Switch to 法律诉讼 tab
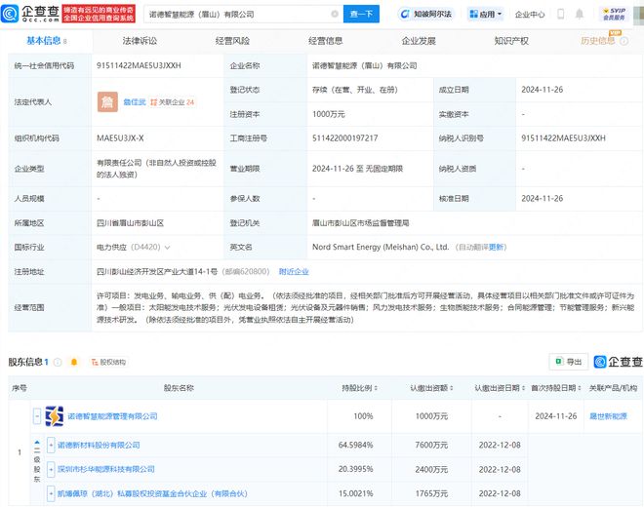The width and height of the screenshot is (644, 507). pyautogui.click(x=140, y=41)
